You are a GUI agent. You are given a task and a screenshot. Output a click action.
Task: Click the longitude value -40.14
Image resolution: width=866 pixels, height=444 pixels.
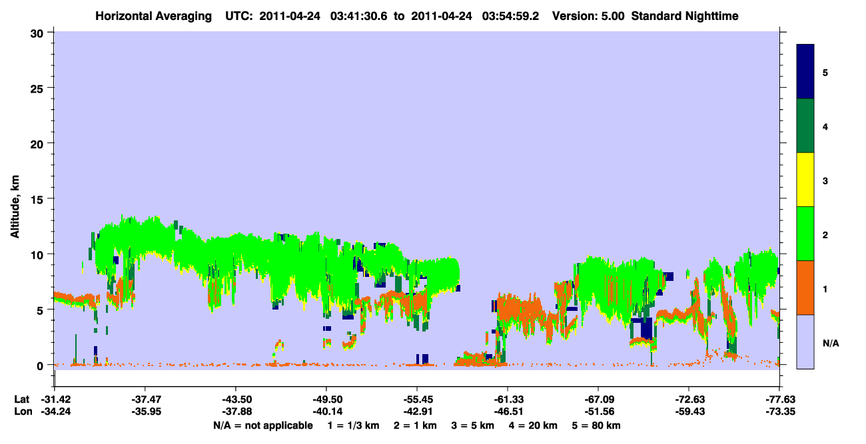326,412
